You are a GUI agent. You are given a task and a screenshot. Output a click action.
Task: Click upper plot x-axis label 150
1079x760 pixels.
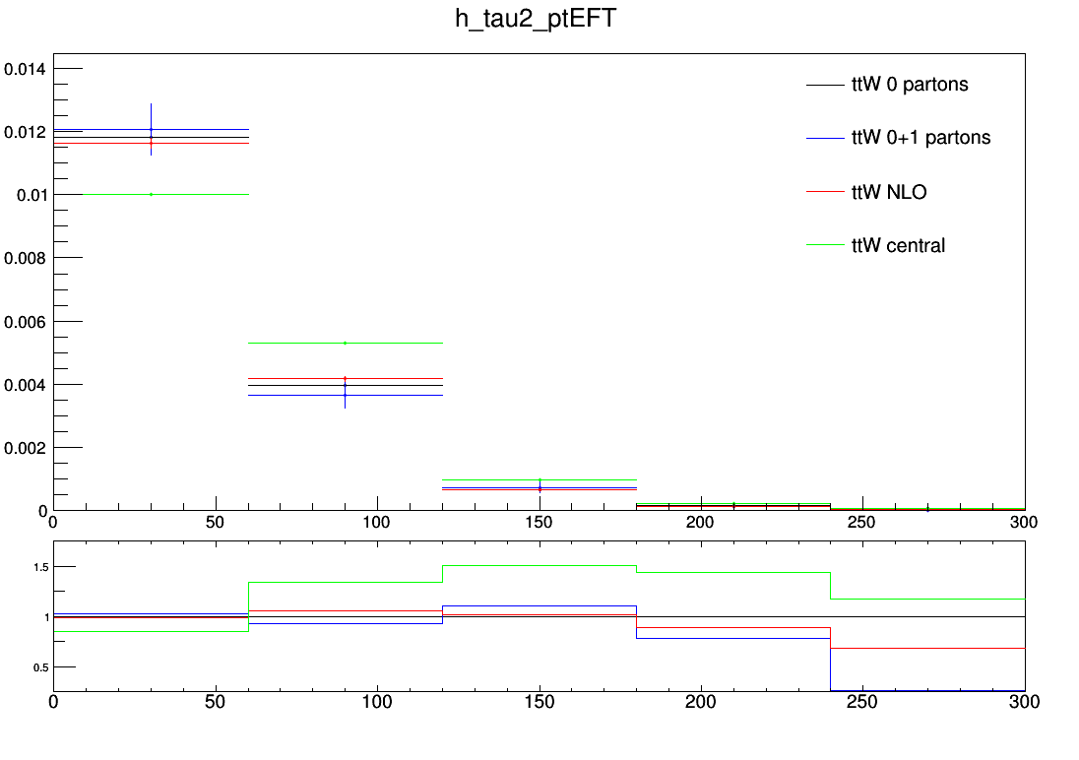539,523
